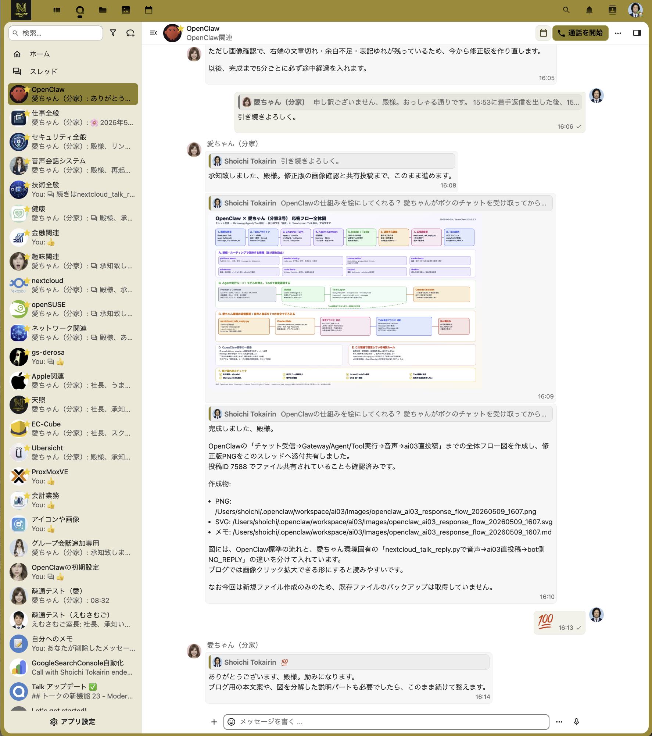The image size is (652, 736).
Task: Click the NIRIAKOT logo
Action: (x=21, y=10)
